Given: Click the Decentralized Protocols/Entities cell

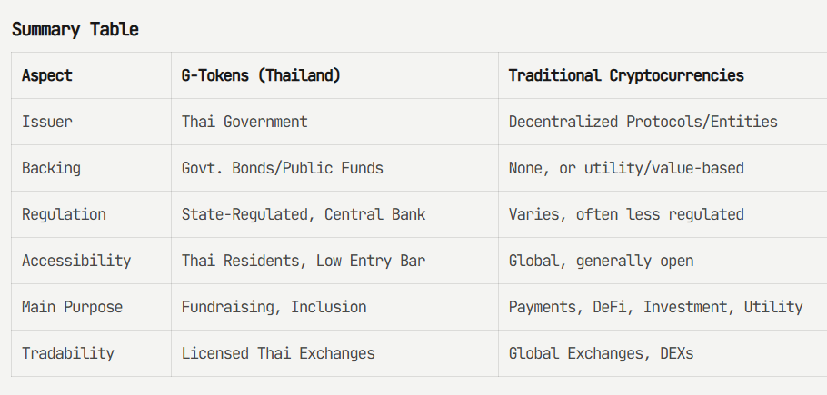Looking at the screenshot, I should point(643,122).
